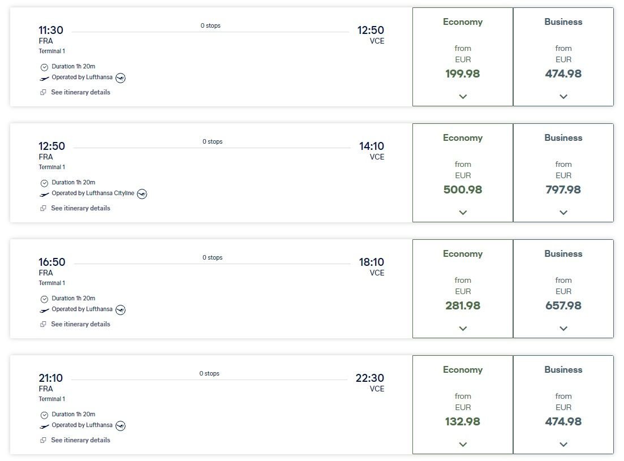
Task: Choose Business EUR 474.98 fare on 21:10 flight
Action: [563, 421]
